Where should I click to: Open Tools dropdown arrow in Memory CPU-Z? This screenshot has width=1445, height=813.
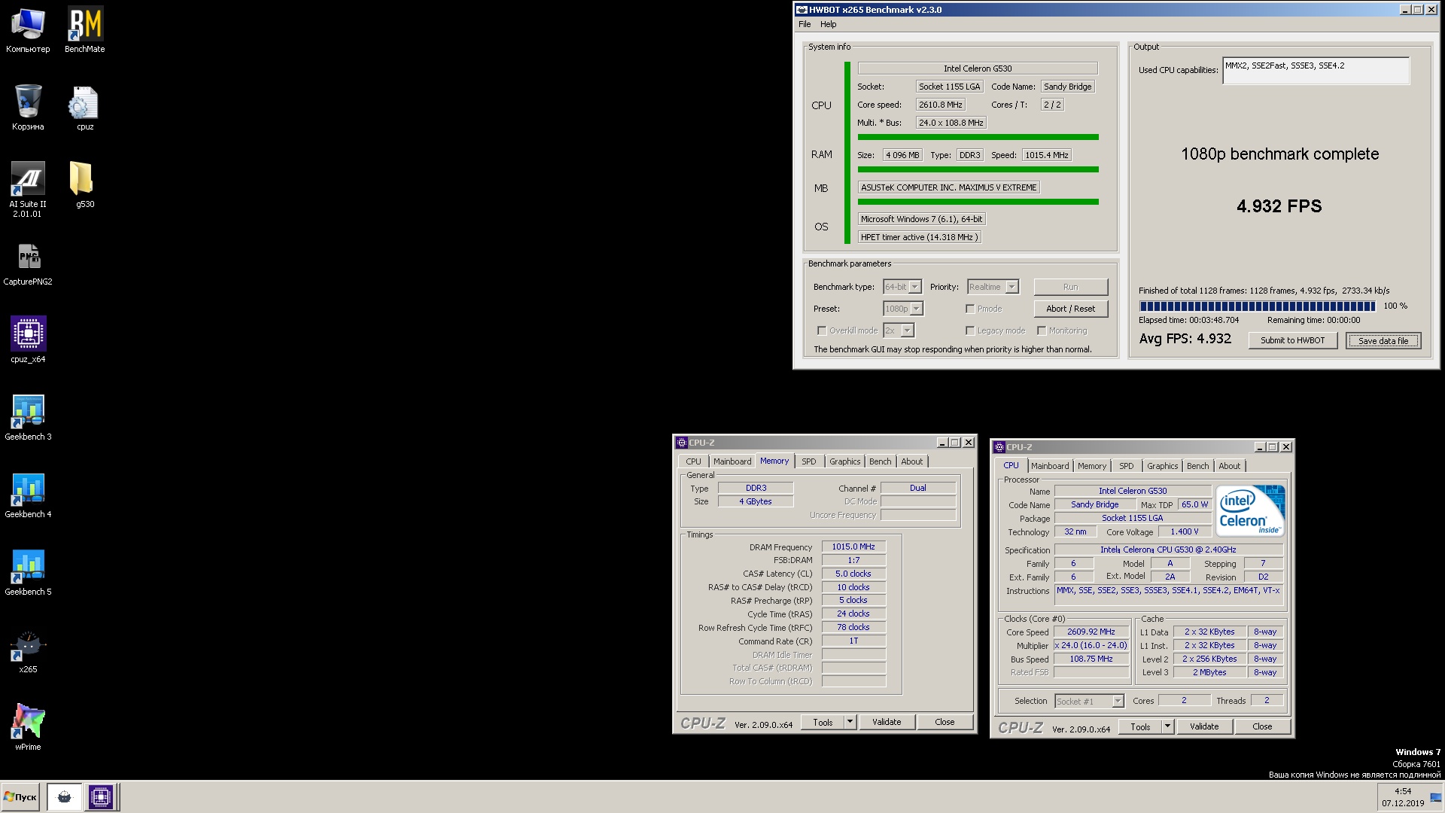click(x=850, y=722)
